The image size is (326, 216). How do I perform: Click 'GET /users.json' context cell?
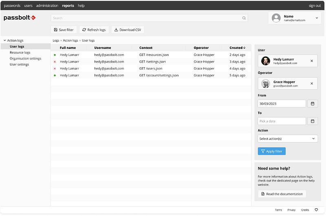point(151,68)
